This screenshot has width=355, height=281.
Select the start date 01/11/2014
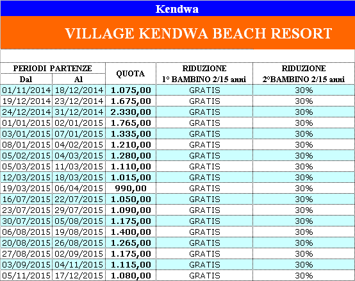pyautogui.click(x=26, y=90)
